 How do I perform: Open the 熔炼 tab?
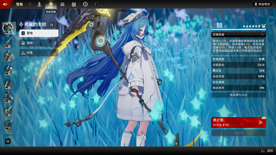[39, 43]
